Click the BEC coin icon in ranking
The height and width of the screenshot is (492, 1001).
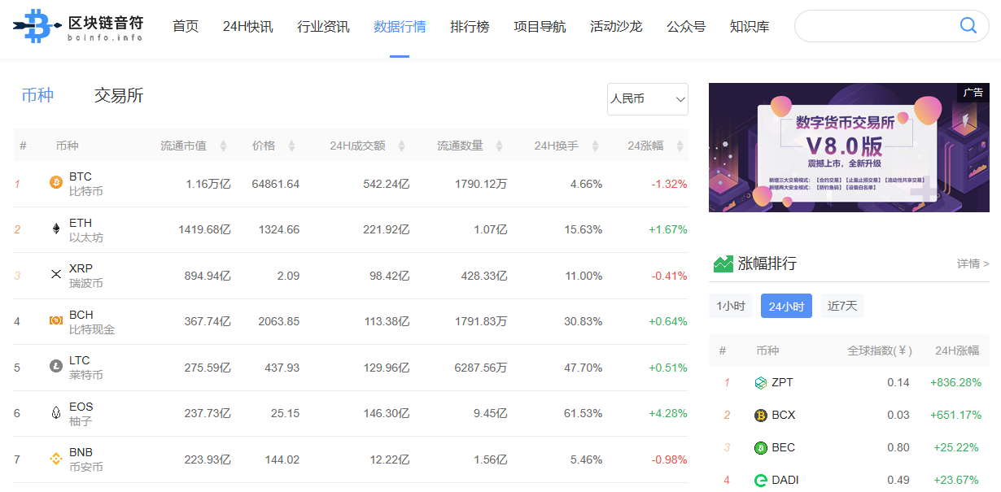[x=761, y=448]
